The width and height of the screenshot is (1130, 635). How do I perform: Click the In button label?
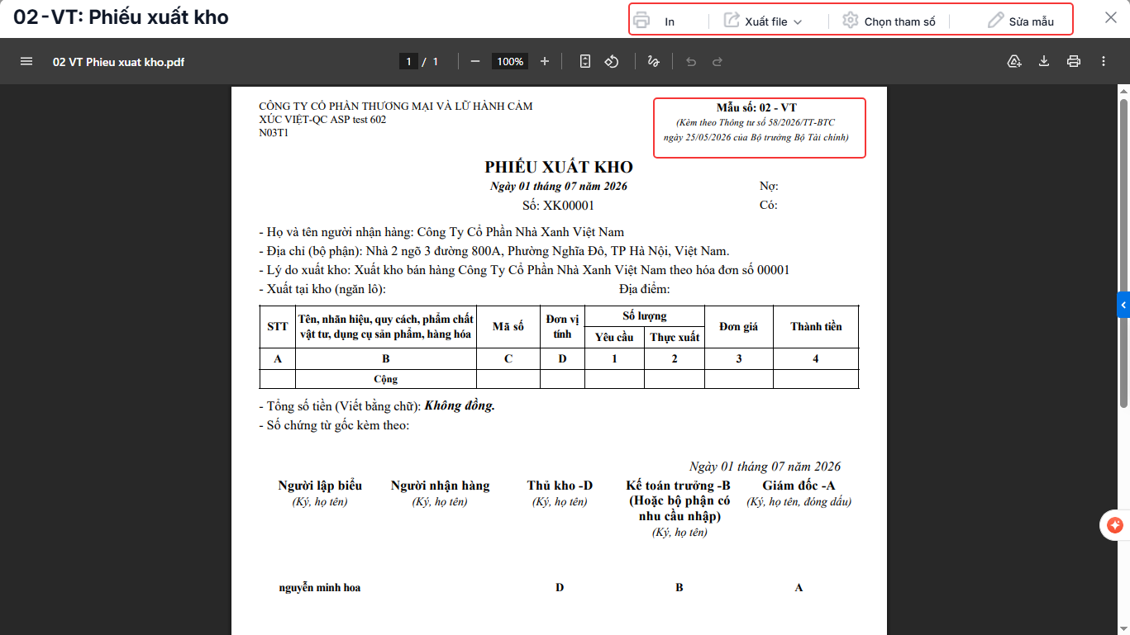[670, 21]
